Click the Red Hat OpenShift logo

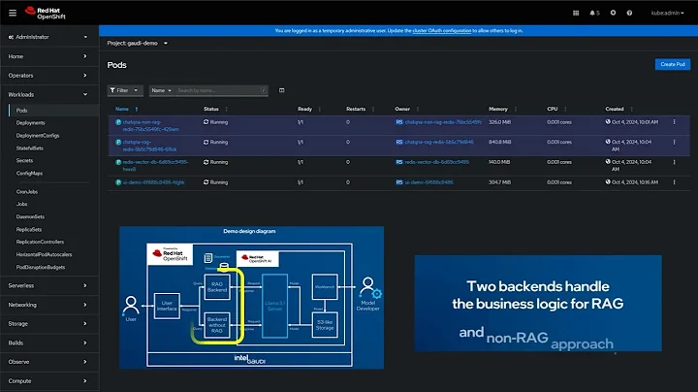click(x=46, y=13)
